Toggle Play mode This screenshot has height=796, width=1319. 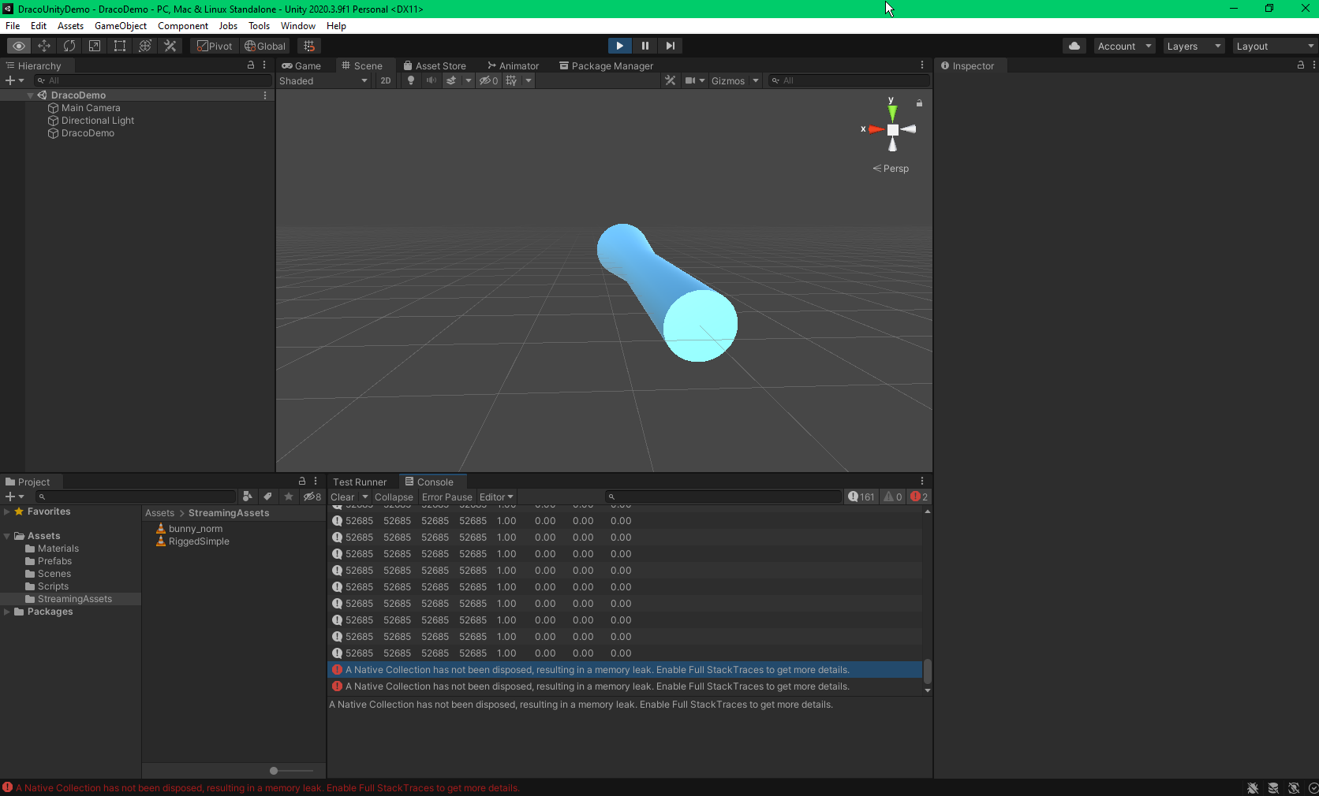[x=620, y=46]
